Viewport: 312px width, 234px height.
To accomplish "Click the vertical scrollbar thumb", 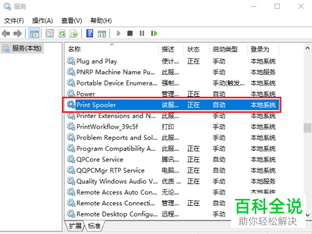I will tap(308, 128).
